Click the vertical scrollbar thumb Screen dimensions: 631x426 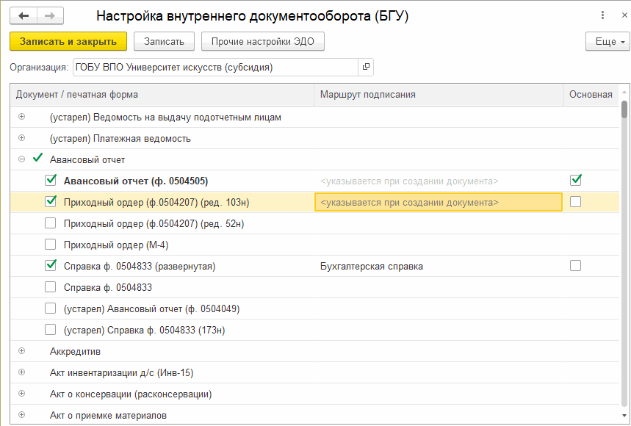coord(624,109)
